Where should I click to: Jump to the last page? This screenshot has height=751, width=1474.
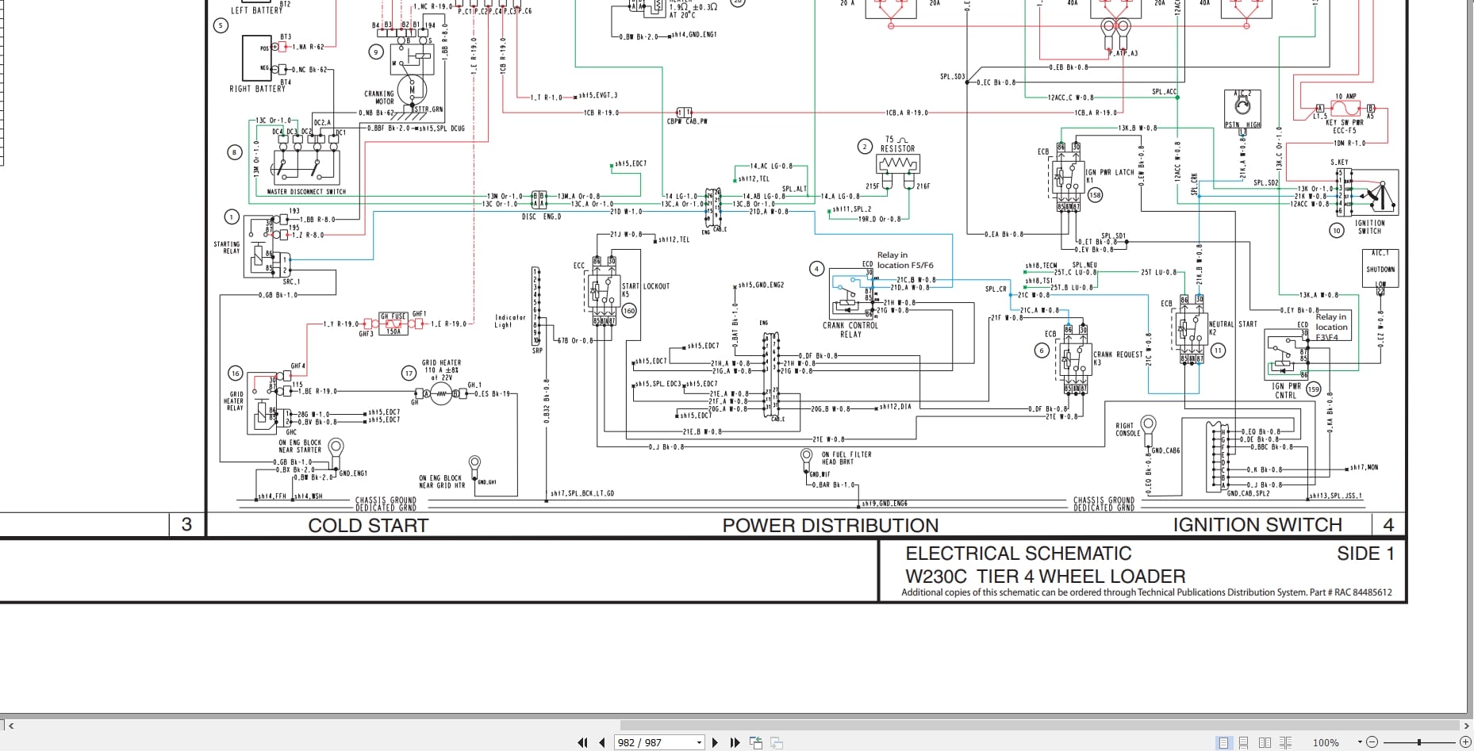pyautogui.click(x=735, y=743)
